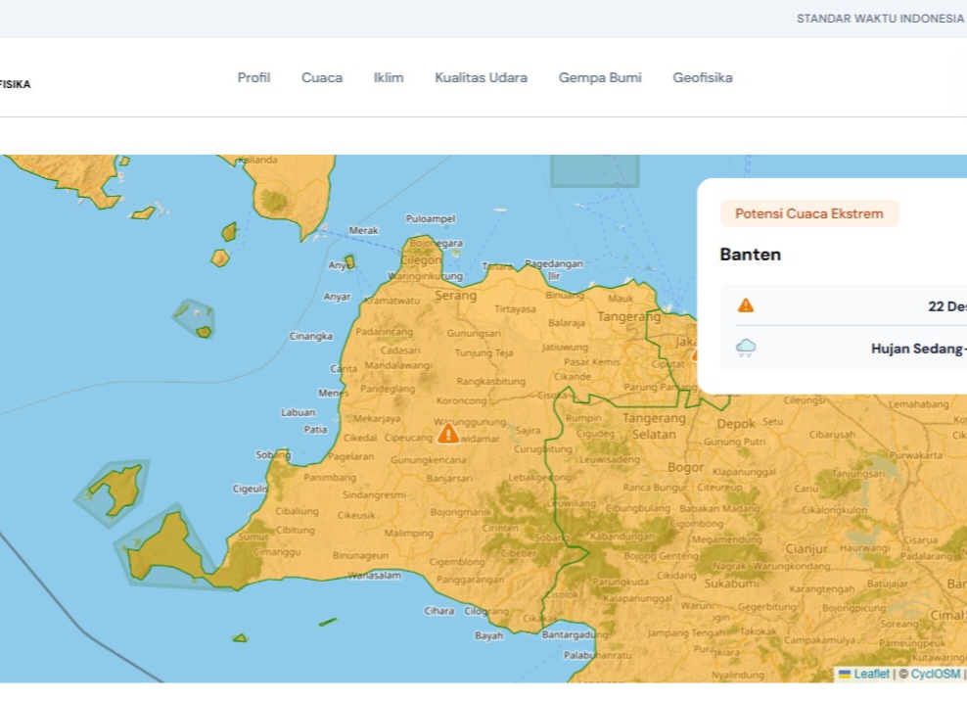Open the Leaflet attribution link

(870, 674)
